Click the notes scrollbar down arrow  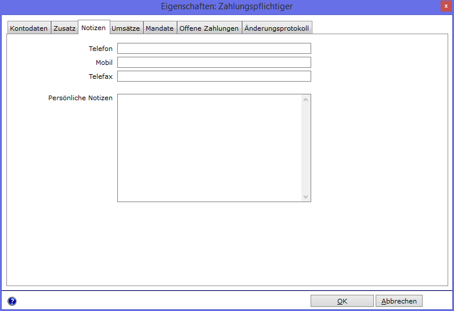tap(305, 197)
